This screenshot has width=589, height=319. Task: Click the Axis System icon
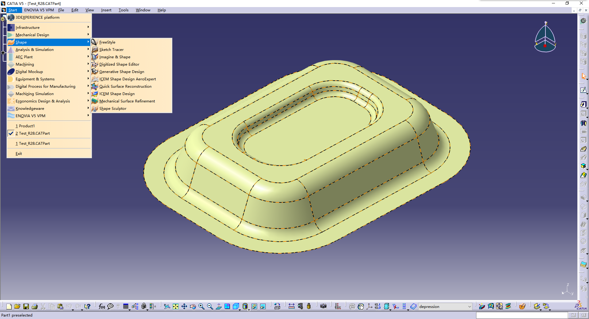point(369,306)
